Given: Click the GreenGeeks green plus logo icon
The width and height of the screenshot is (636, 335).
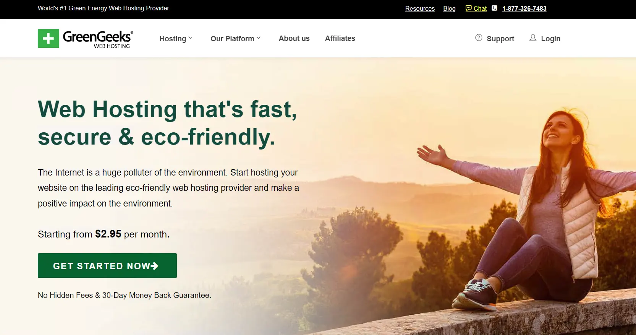Looking at the screenshot, I should tap(49, 39).
